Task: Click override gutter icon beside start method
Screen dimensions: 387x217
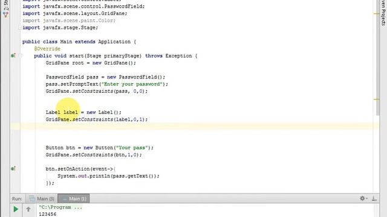Action: coord(13,55)
